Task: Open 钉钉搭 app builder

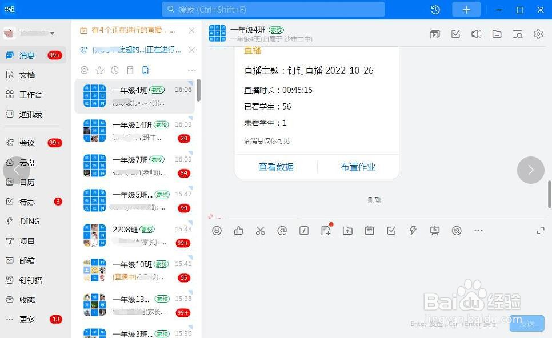Action: click(24, 280)
